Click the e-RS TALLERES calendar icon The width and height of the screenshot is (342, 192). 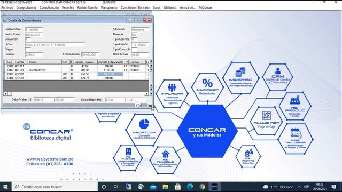(296, 133)
